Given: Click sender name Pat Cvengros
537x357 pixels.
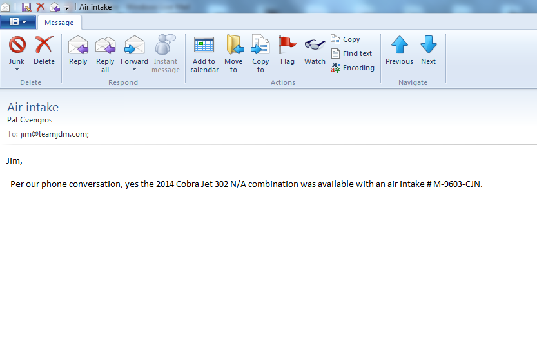Looking at the screenshot, I should click(30, 120).
